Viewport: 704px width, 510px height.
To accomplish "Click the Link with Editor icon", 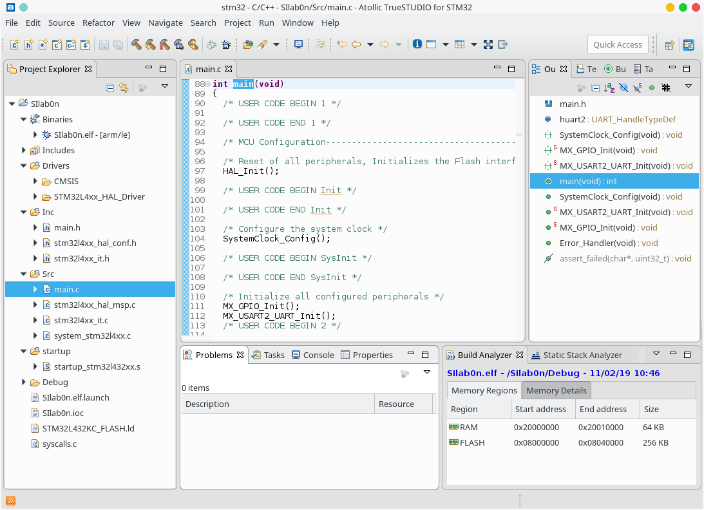I will pyautogui.click(x=124, y=87).
